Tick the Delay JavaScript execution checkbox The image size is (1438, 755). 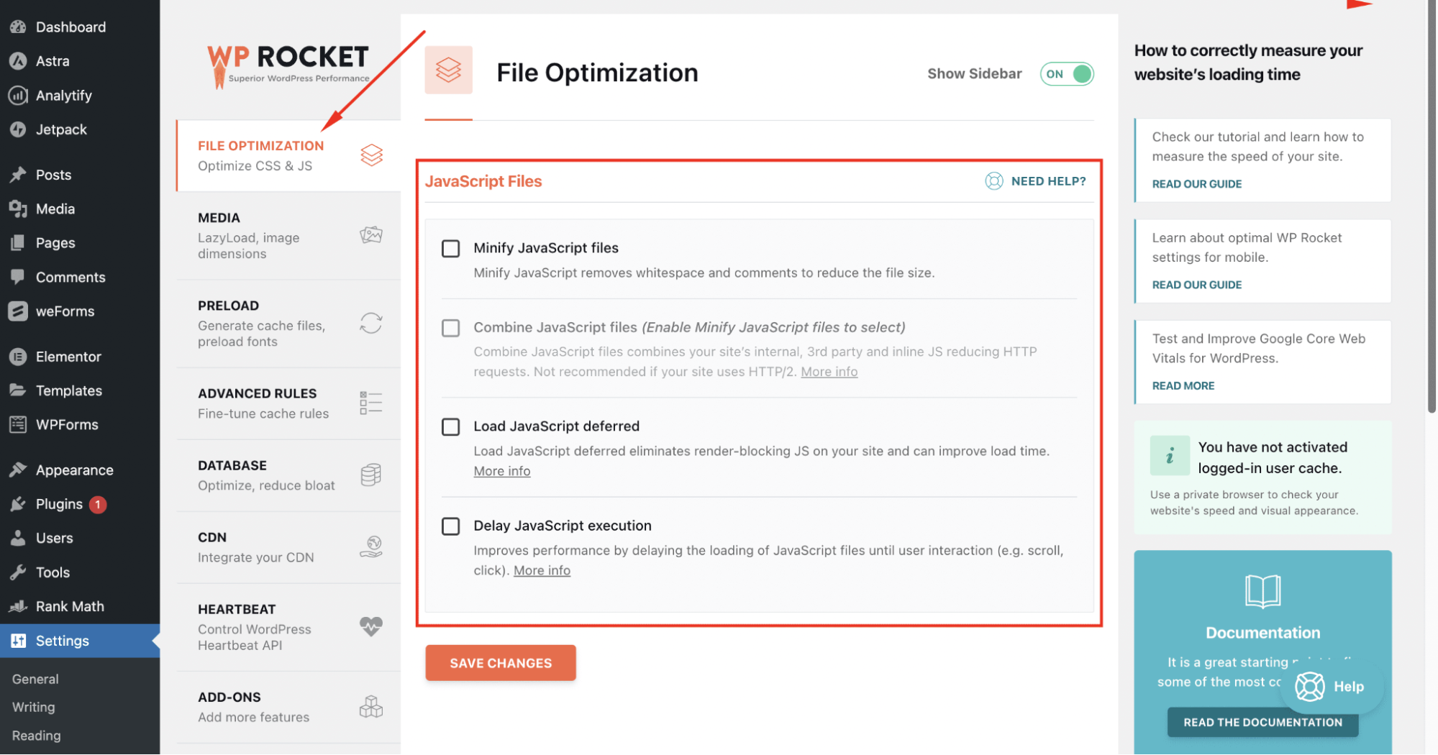point(451,526)
